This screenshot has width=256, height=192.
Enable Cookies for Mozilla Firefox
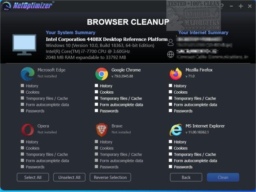(171, 92)
